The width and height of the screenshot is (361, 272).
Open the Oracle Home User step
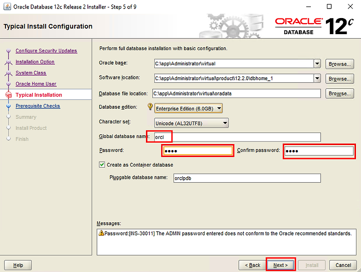click(x=36, y=84)
